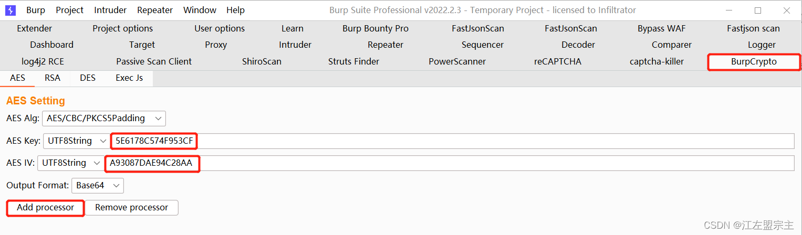Click the AES IV input field
This screenshot has height=235, width=802.
click(450, 163)
